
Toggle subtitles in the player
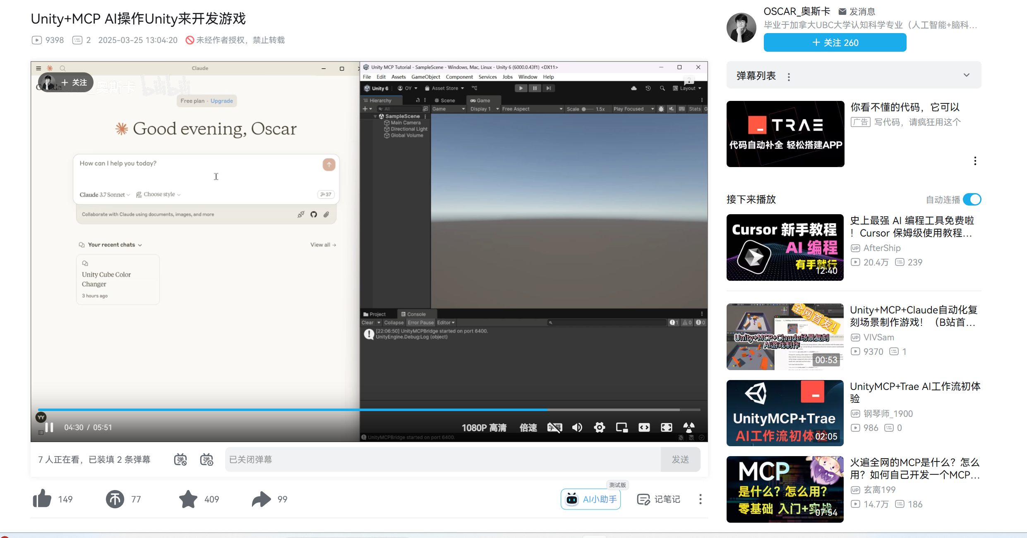tap(554, 427)
